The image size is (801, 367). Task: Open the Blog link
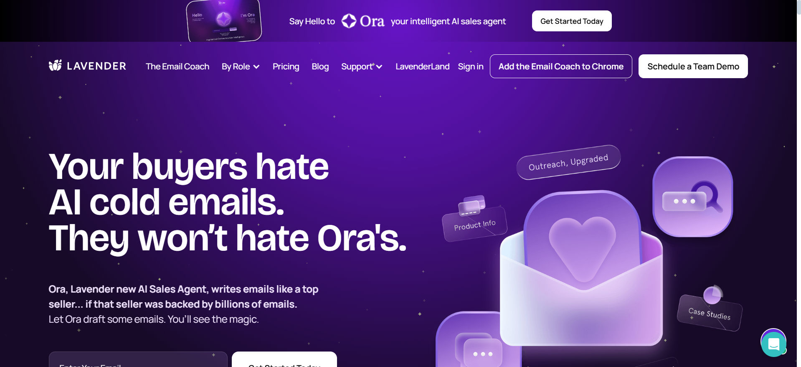(320, 66)
